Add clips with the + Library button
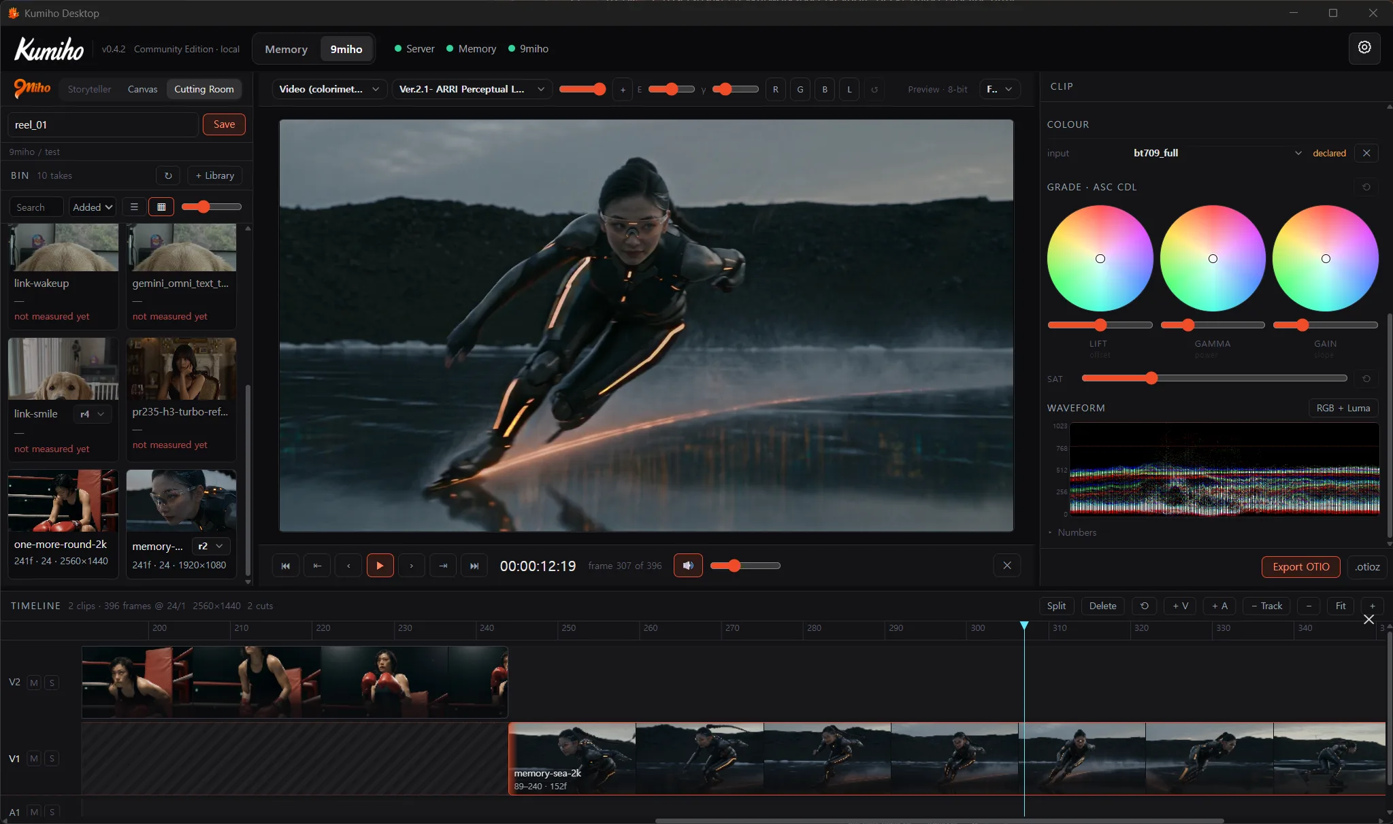 214,175
